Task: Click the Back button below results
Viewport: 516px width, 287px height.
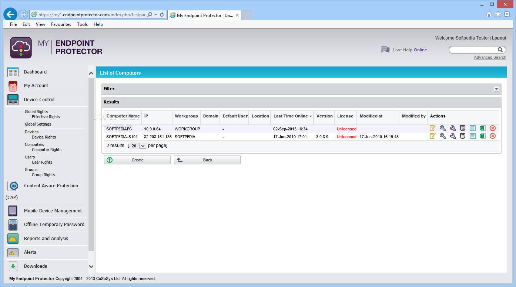Action: (x=207, y=160)
